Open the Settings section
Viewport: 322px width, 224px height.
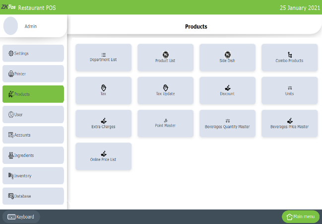click(x=33, y=53)
